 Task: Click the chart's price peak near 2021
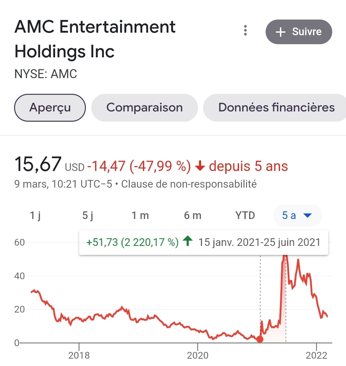[285, 256]
